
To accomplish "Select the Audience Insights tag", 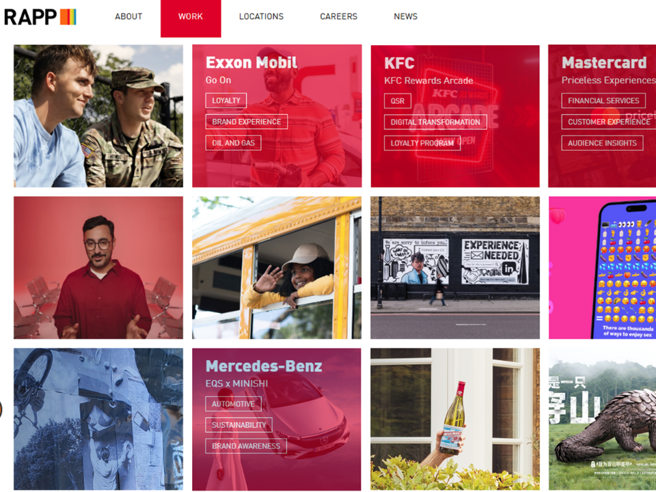I will click(x=602, y=143).
